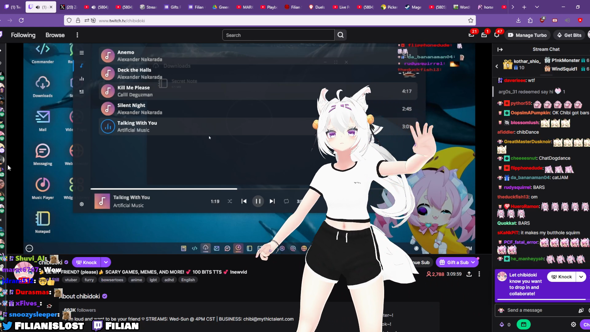Switch to Wordle browser tab
590x332 pixels.
click(462, 7)
